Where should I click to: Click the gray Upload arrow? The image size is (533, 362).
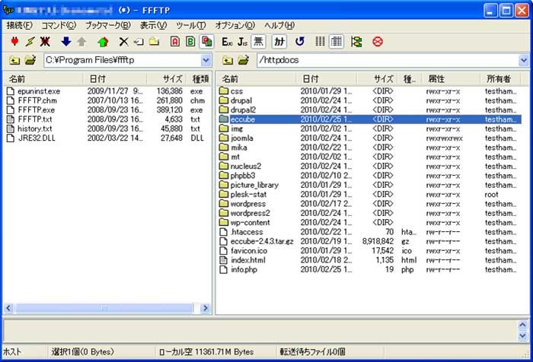point(81,41)
